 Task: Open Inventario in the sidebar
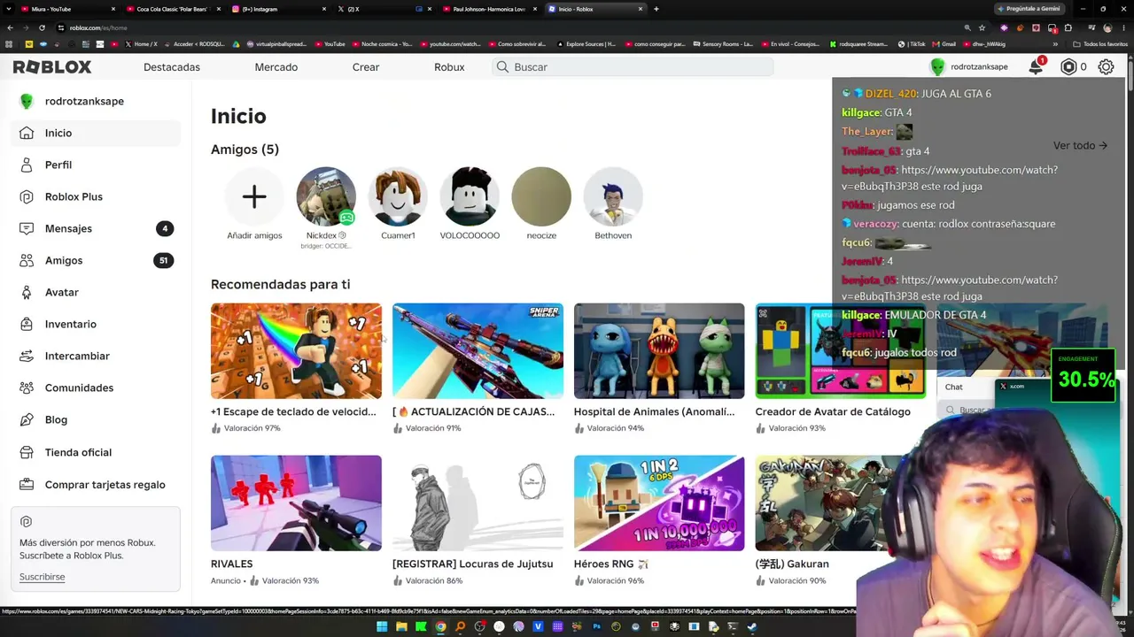(96, 324)
